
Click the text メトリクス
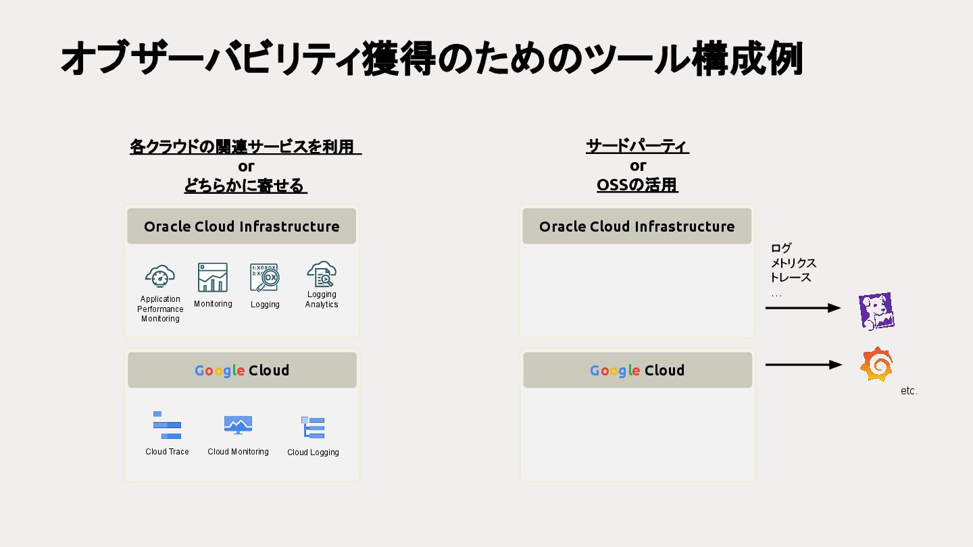[x=793, y=263]
